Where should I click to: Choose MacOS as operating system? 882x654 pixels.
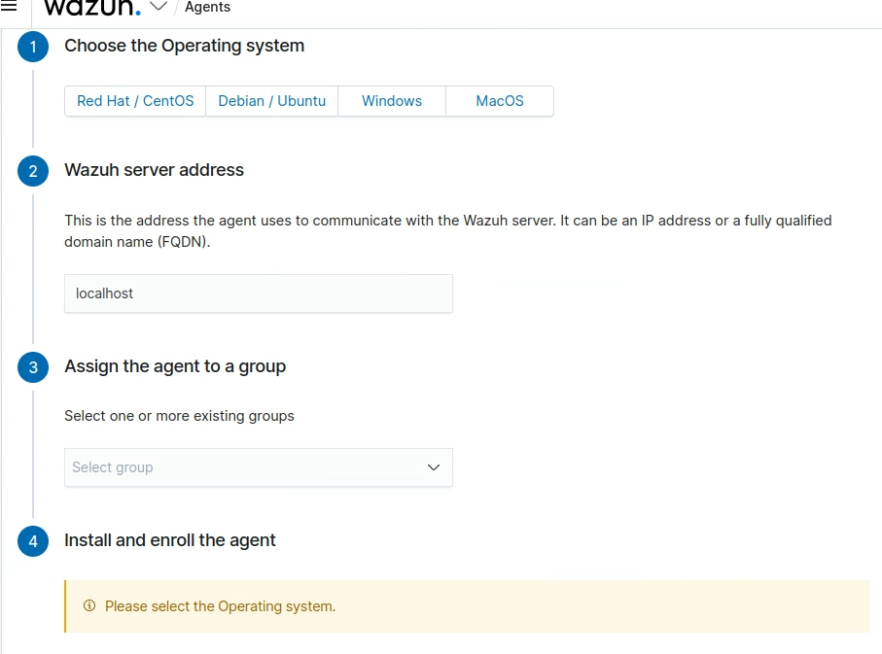click(500, 101)
